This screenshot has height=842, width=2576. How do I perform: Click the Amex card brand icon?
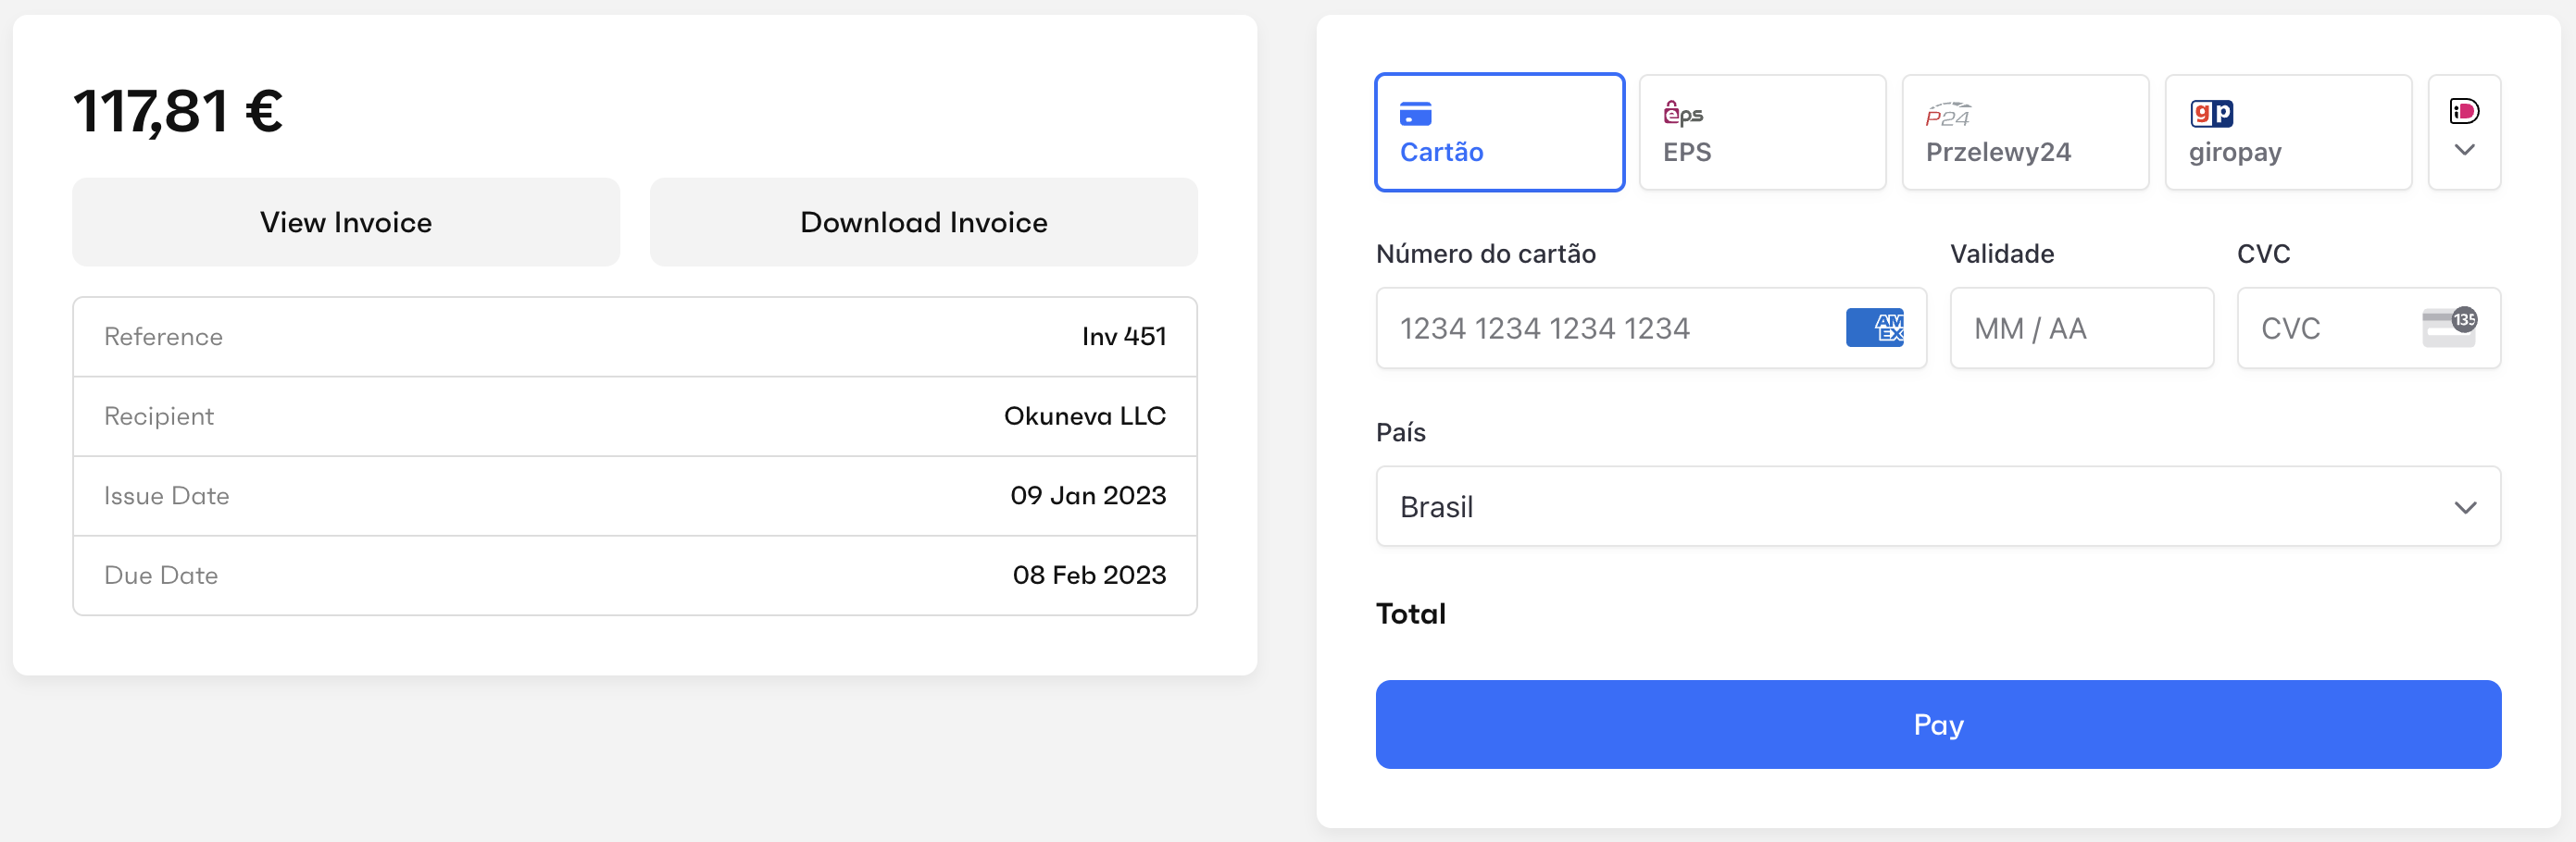click(x=1874, y=328)
